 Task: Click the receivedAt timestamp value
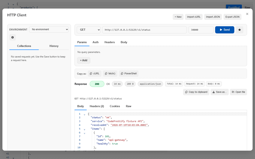(129, 125)
